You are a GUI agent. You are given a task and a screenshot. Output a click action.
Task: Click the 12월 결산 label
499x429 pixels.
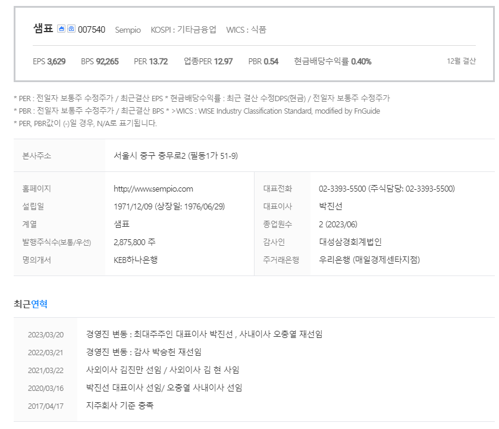point(461,61)
